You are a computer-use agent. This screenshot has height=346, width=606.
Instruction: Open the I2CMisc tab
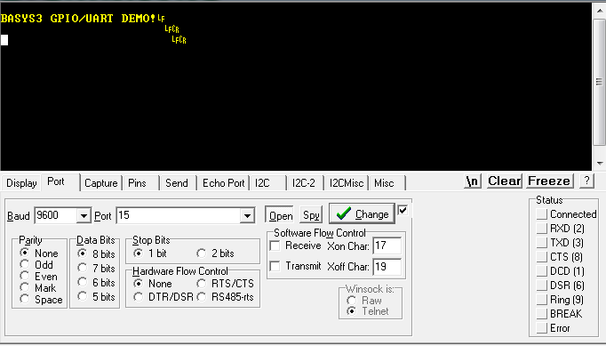click(x=347, y=182)
